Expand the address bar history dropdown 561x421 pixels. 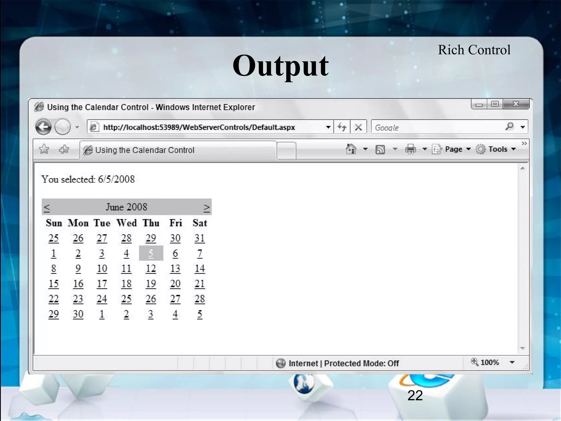(328, 127)
